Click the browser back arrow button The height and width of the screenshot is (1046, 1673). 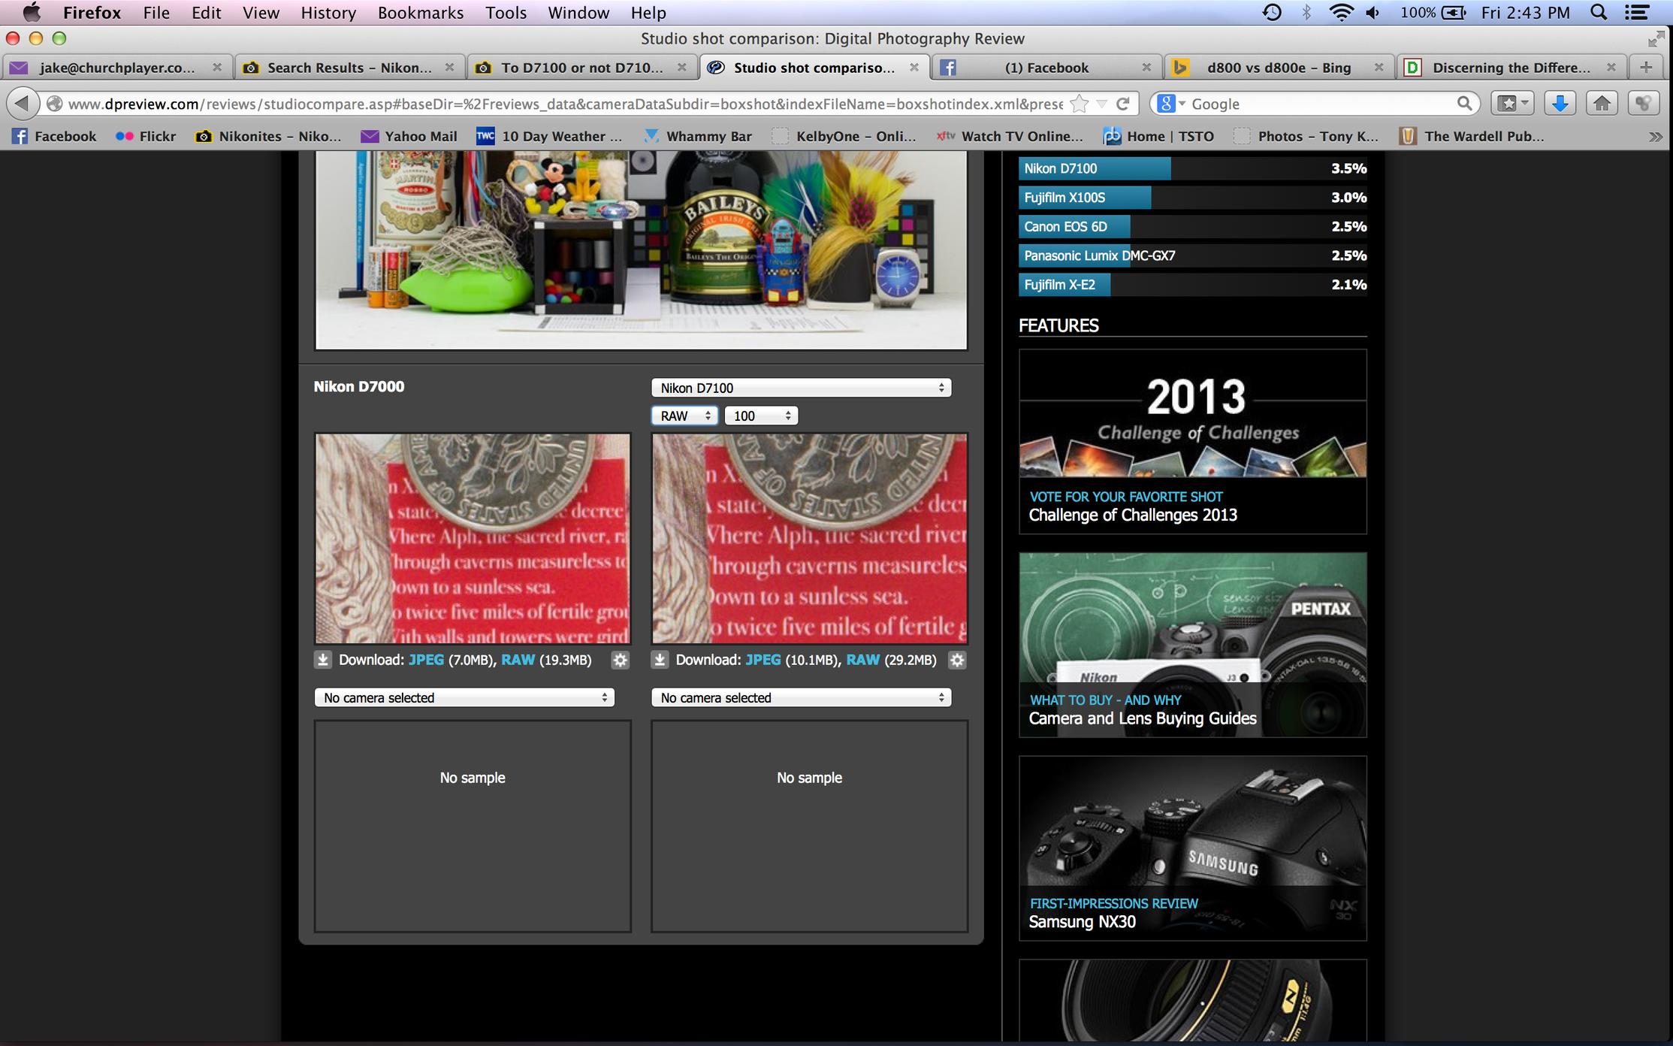tap(23, 104)
